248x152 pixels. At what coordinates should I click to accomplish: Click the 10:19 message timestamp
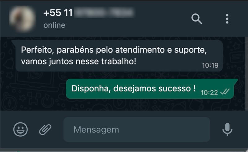[x=210, y=65]
